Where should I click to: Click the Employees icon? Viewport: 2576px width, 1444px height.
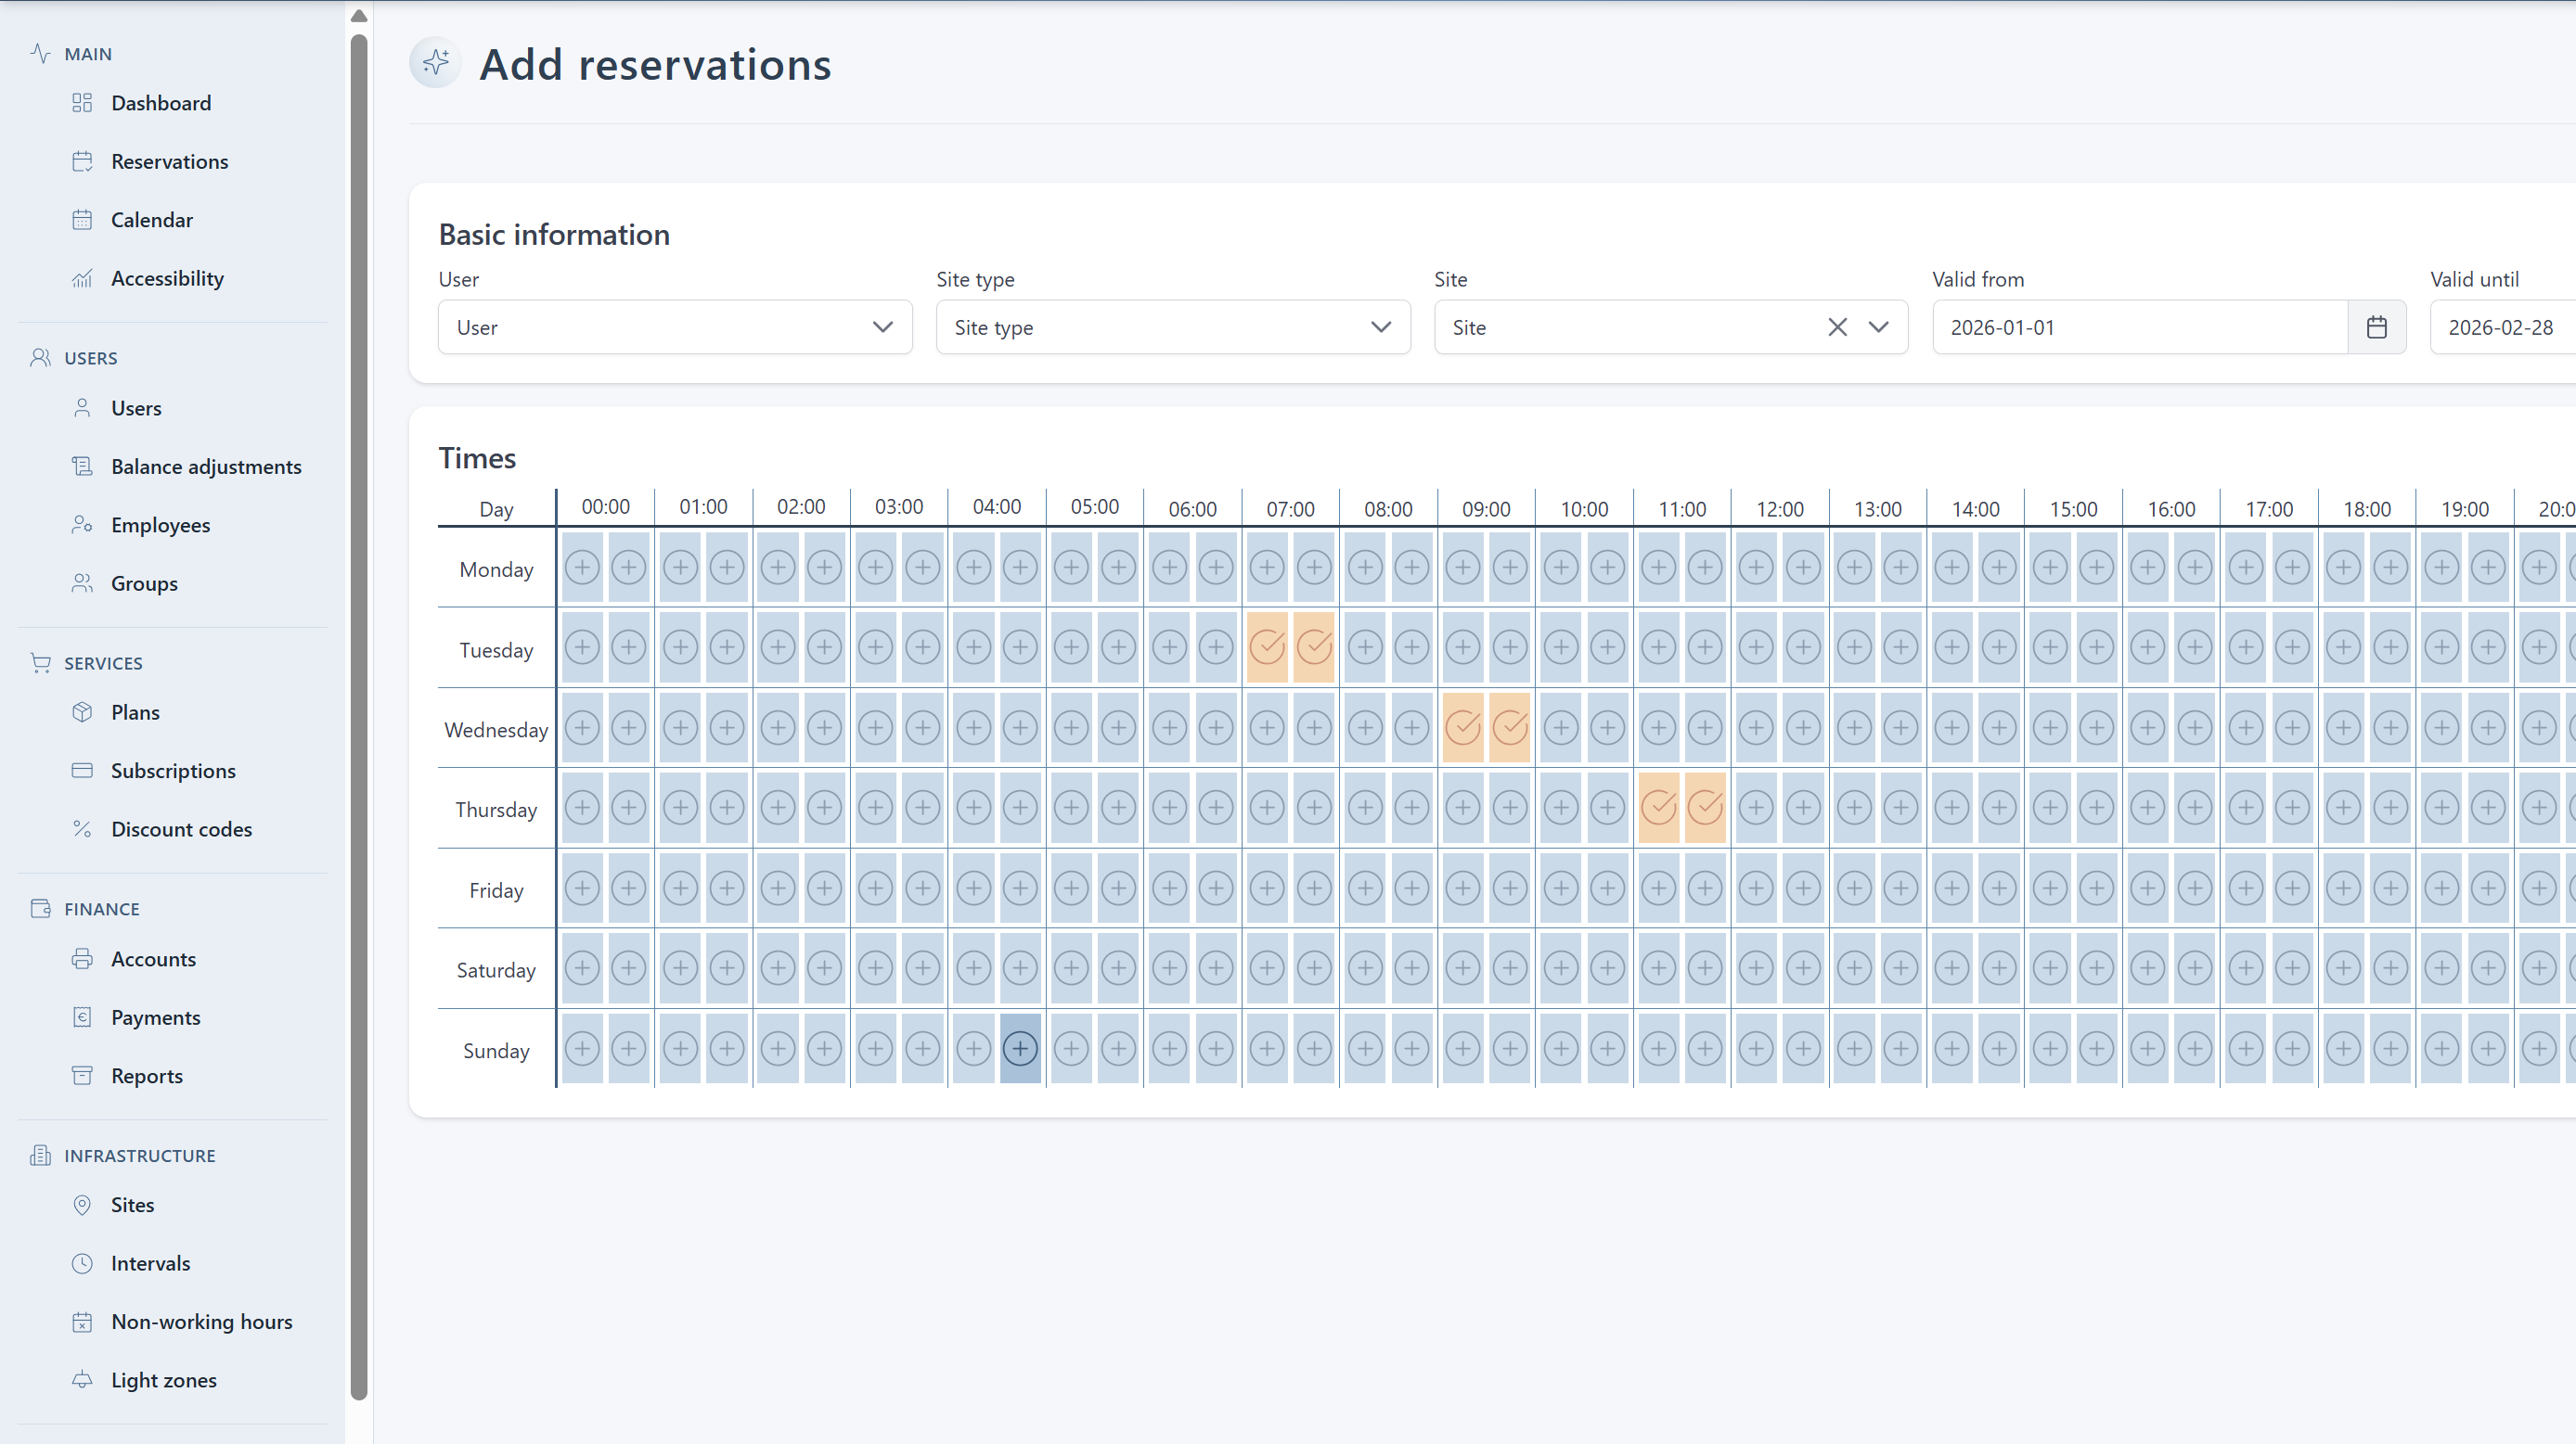82,525
